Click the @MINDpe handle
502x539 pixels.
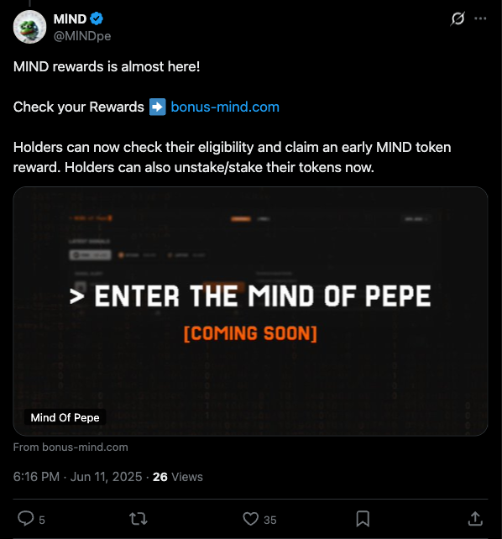tap(82, 36)
